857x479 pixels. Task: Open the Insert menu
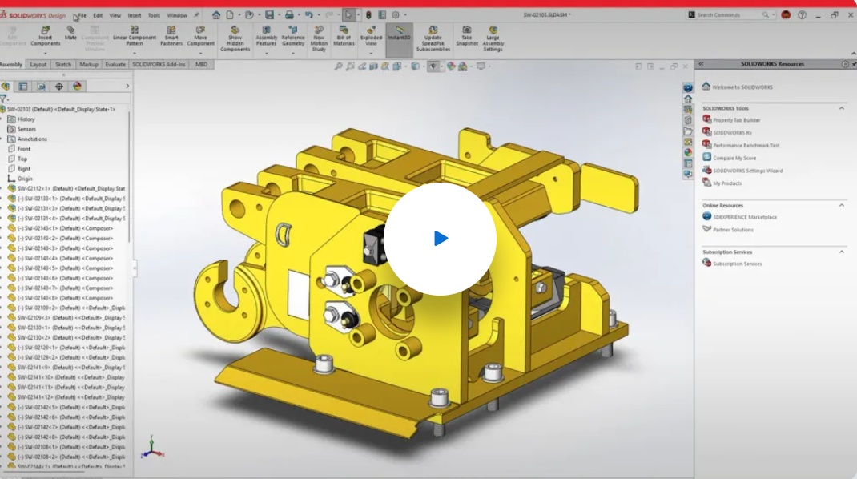(x=135, y=15)
